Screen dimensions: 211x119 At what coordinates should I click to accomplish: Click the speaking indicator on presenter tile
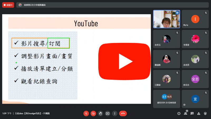pyautogui.click(x=177, y=13)
